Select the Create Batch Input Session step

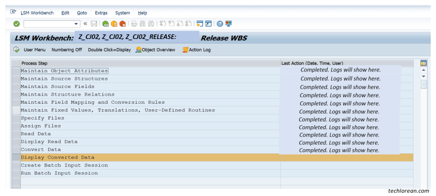[150, 165]
